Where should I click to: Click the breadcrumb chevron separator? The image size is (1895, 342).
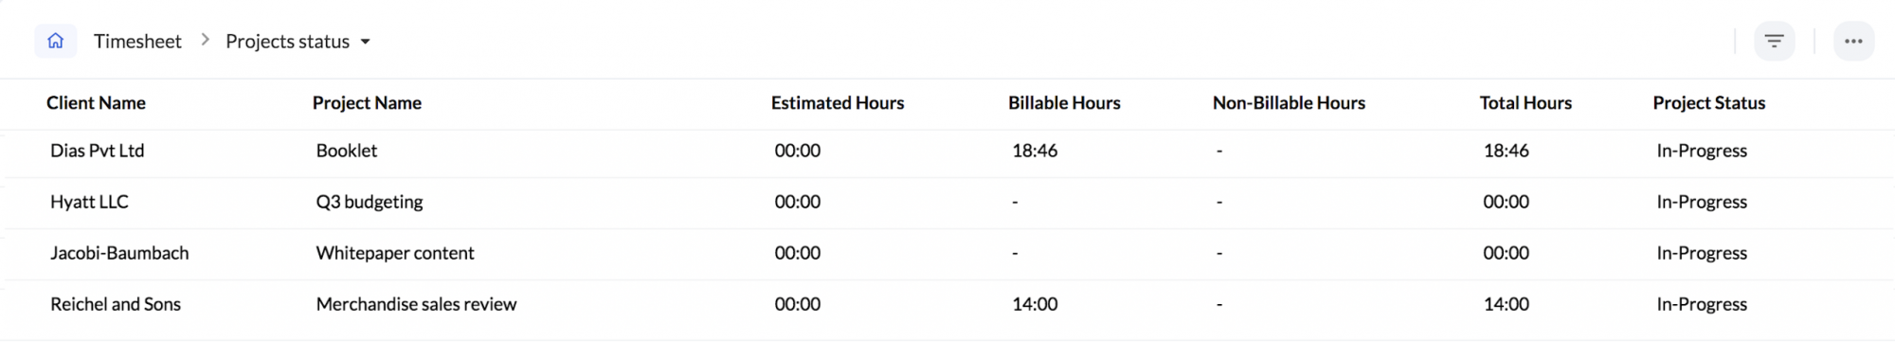coord(205,41)
